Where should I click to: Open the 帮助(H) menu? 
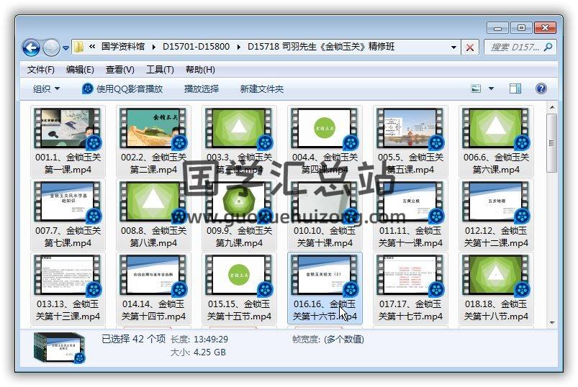coord(200,70)
